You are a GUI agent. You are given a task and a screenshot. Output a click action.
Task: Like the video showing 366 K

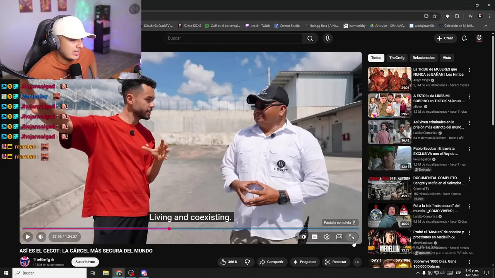pos(229,262)
